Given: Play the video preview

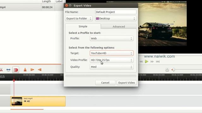Looking at the screenshot, I should (146, 62).
